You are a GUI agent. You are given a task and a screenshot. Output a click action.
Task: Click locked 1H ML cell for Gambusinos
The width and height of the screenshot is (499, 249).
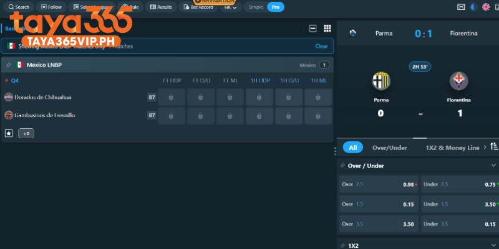[x=318, y=116]
